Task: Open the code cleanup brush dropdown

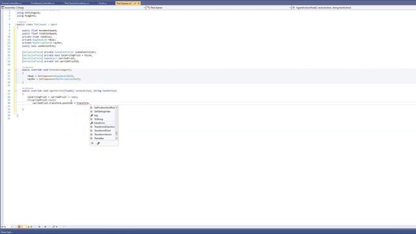Action: pyautogui.click(x=55, y=227)
